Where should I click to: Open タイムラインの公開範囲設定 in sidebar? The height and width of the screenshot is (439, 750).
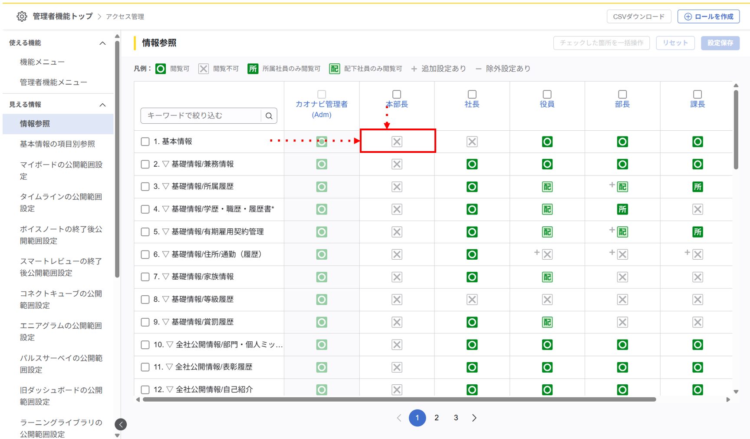pos(61,203)
